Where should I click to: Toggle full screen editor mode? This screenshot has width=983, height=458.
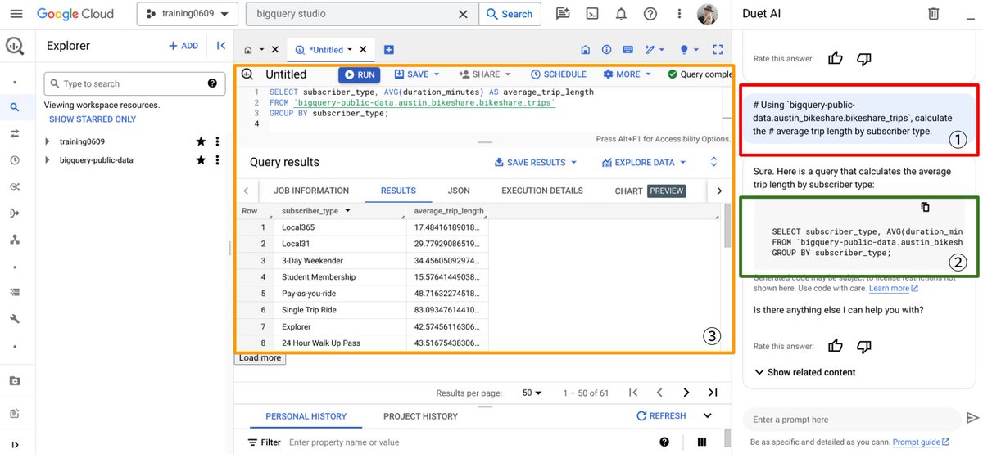click(x=718, y=50)
